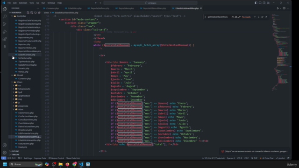The height and width of the screenshot is (168, 299).
Task: Open SearchContact.php in the explorer
Action: (27, 55)
